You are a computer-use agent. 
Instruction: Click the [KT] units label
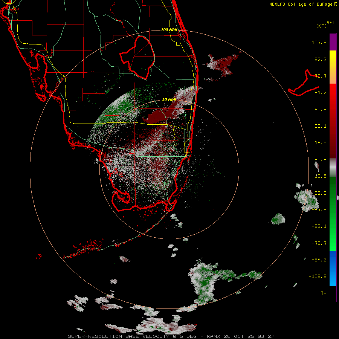[x=322, y=26]
